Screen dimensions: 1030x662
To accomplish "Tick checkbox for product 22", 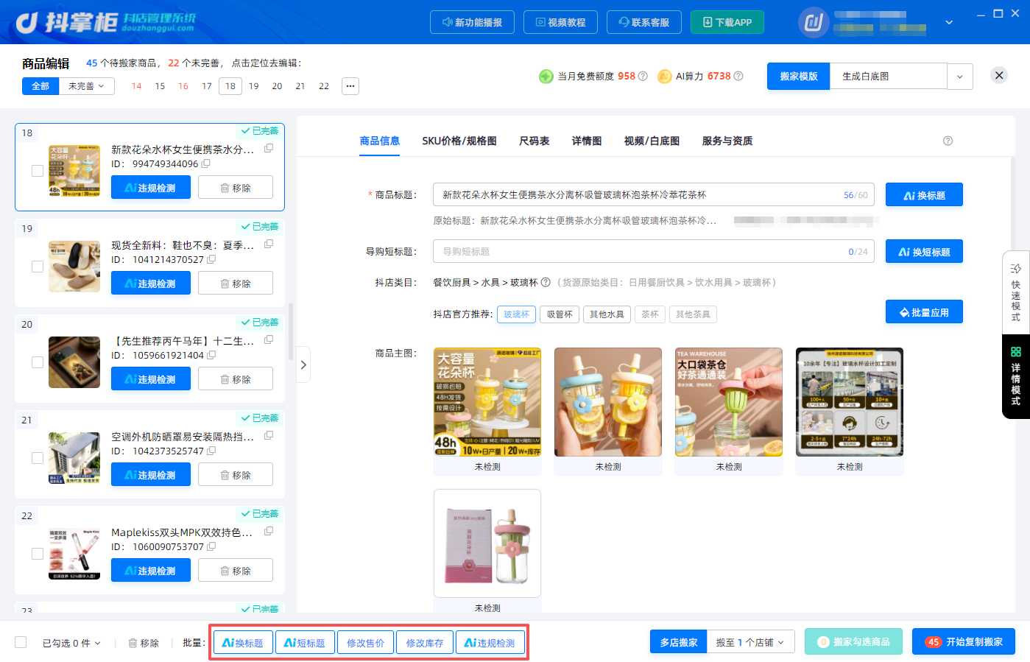I will point(38,554).
